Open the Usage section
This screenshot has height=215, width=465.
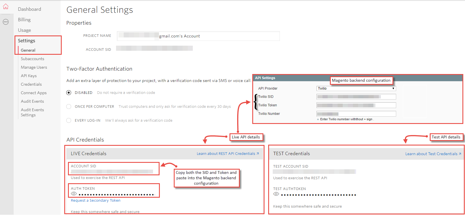click(x=24, y=30)
